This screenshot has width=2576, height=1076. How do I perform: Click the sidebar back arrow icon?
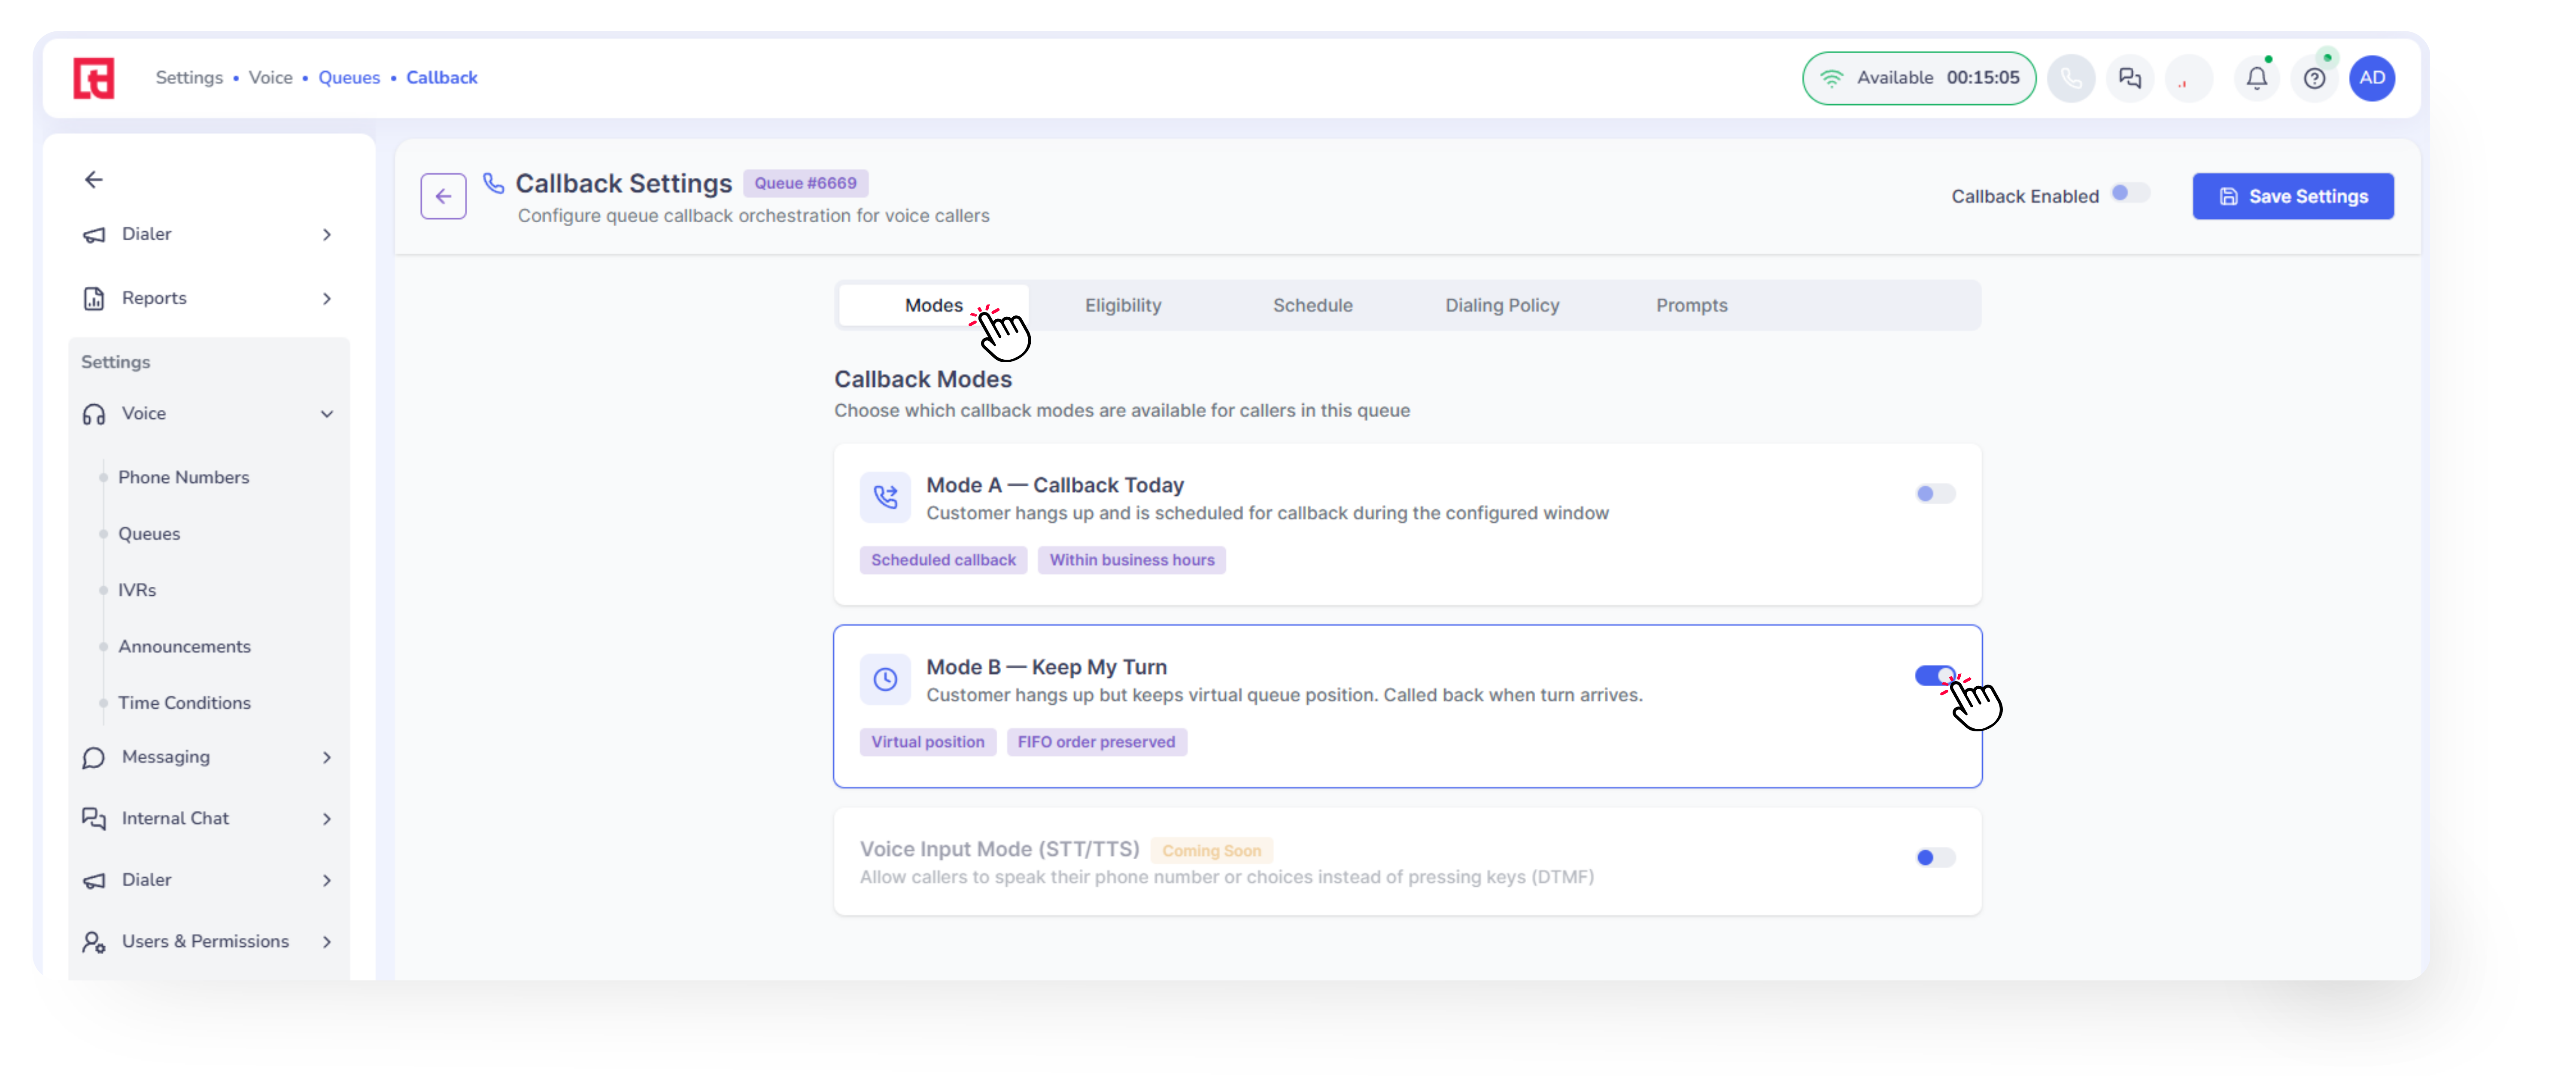click(x=94, y=180)
